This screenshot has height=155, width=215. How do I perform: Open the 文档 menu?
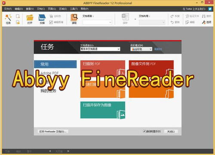41,9
